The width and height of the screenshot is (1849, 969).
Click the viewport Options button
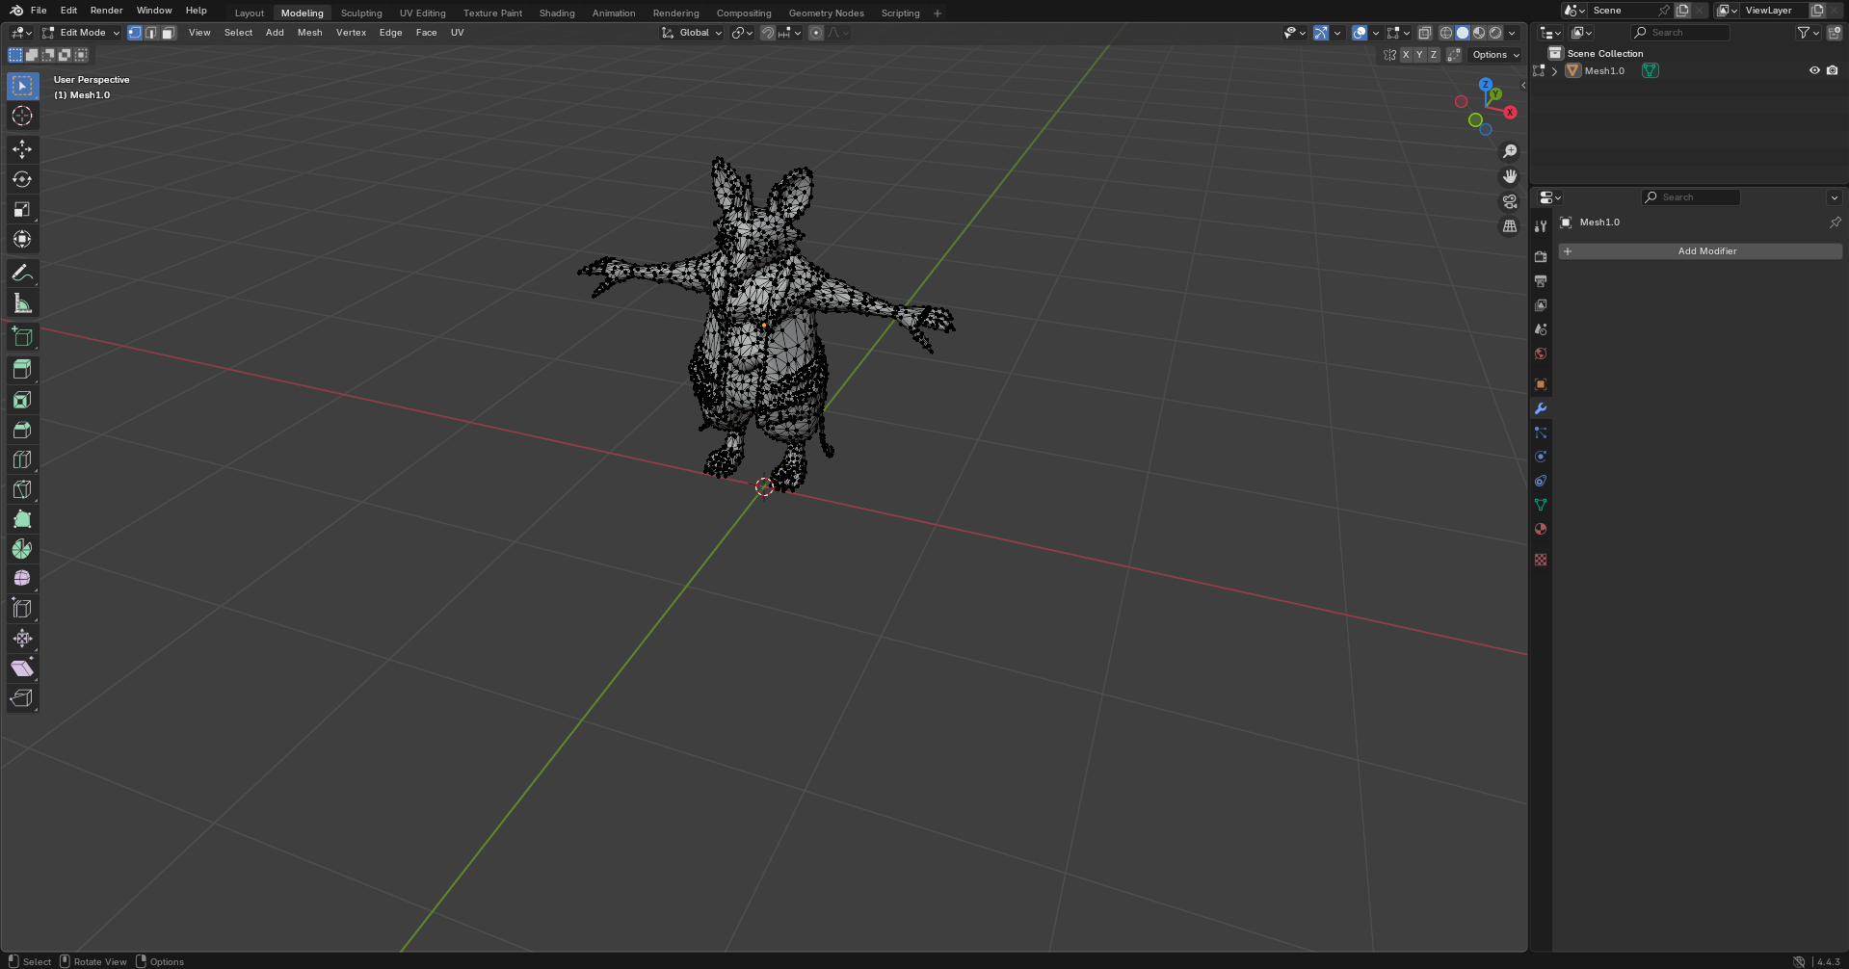tap(1494, 55)
